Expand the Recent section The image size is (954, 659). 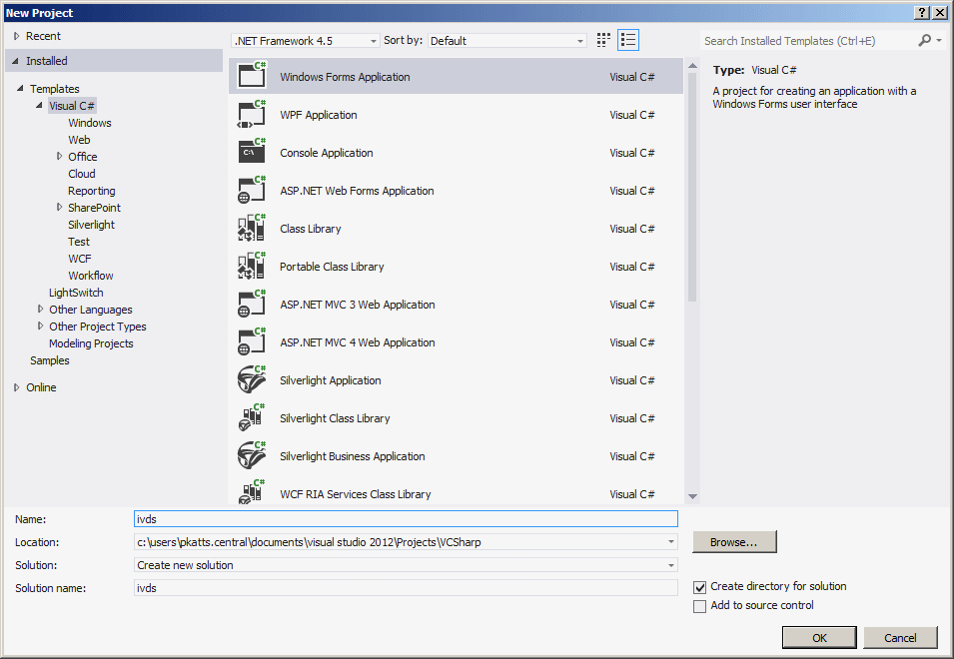(x=16, y=36)
